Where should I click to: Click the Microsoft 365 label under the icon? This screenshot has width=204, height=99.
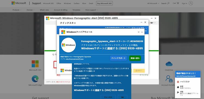[x=35, y=70]
